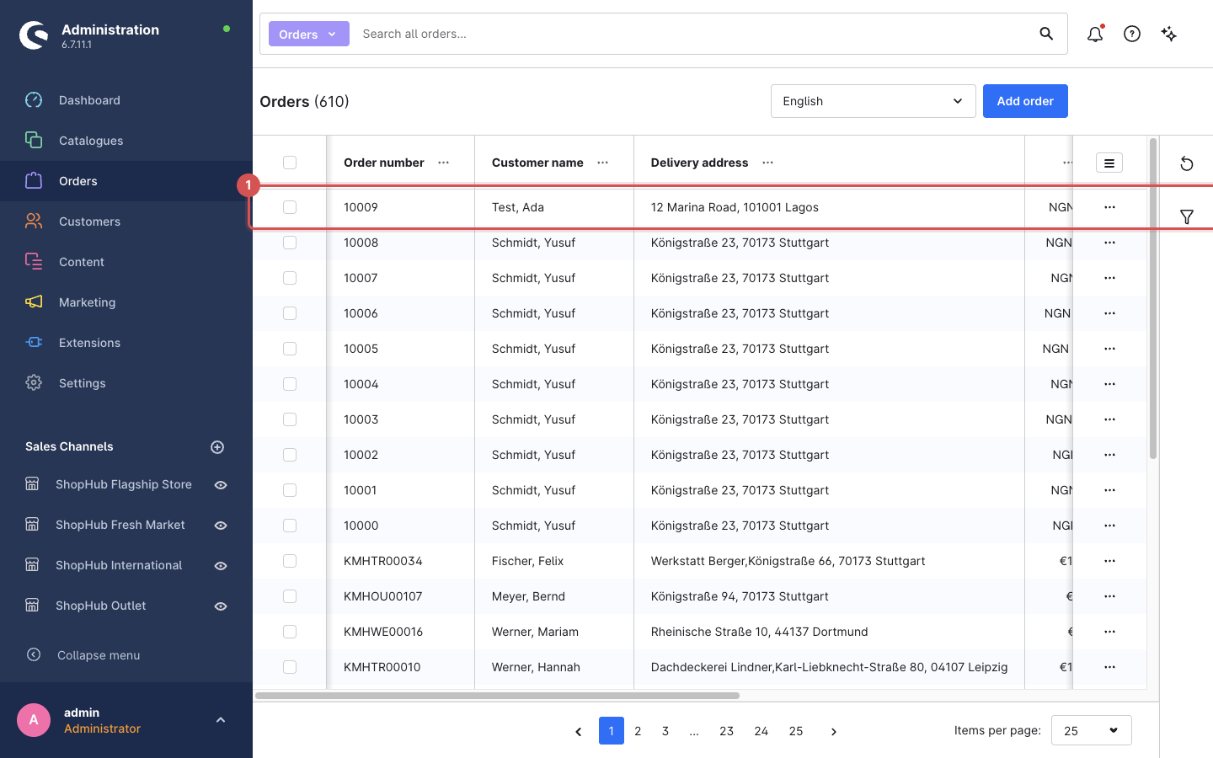Screen dimensions: 1213x758
Task: Open the notifications bell
Action: tap(1095, 34)
